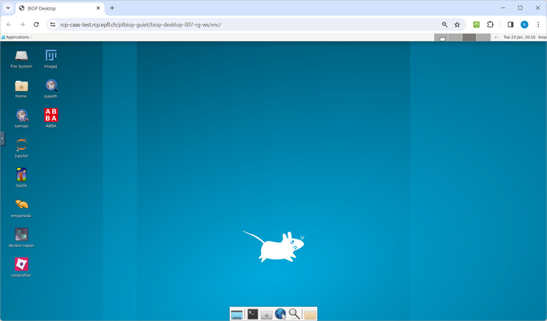The width and height of the screenshot is (547, 321).
Task: Open the browser extensions dropdown
Action: pyautogui.click(x=490, y=25)
